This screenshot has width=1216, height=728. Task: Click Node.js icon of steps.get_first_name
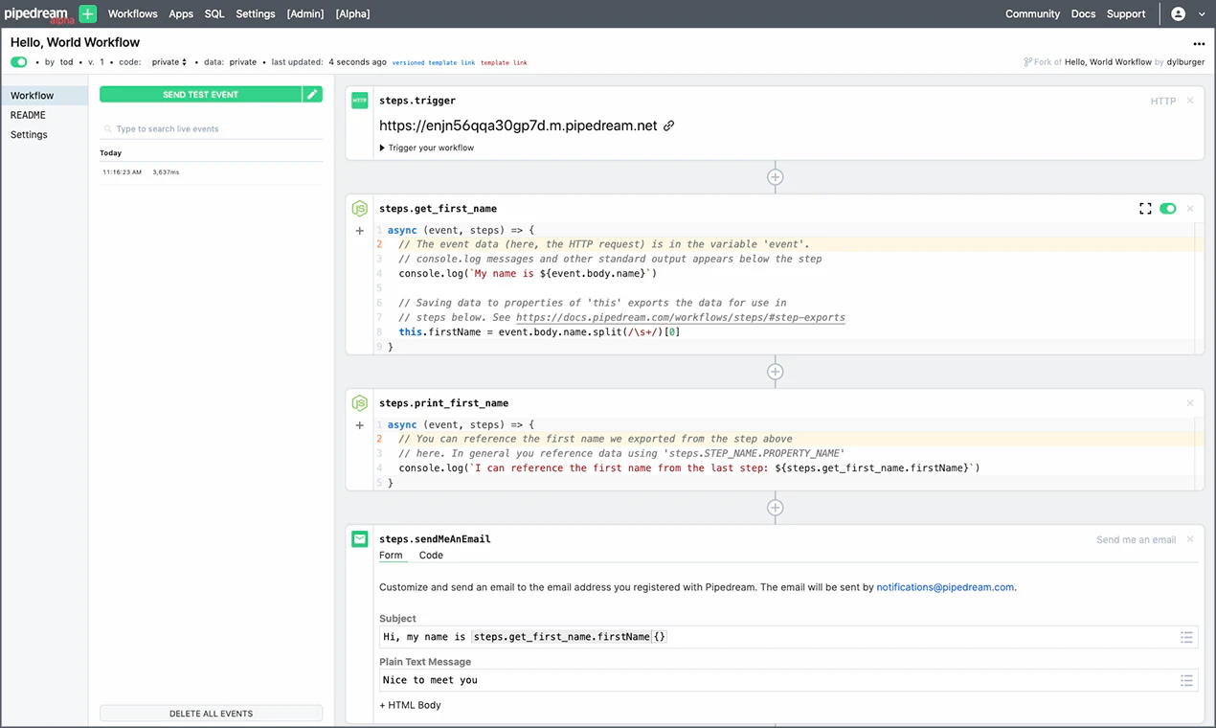[360, 209]
